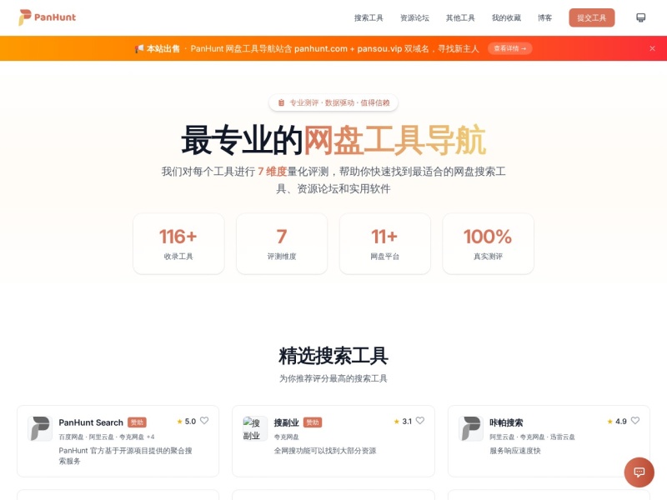Click the 11+ 网盘平台 stat card

pos(385,243)
